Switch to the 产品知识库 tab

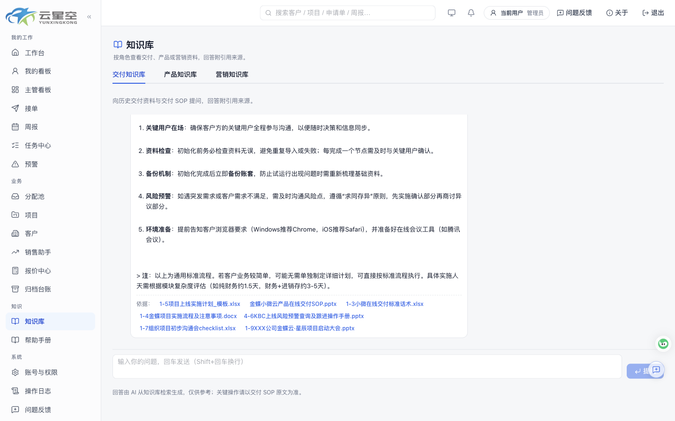pos(180,75)
